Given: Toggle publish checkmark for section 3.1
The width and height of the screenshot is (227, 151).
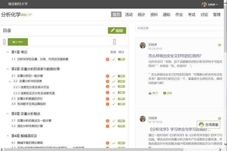Looking at the screenshot, I should coord(113,121).
